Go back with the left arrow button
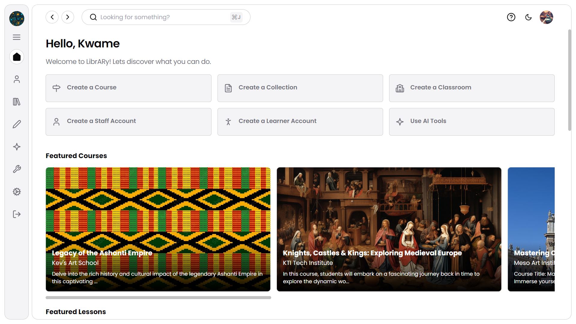This screenshot has width=576, height=324. click(x=52, y=17)
